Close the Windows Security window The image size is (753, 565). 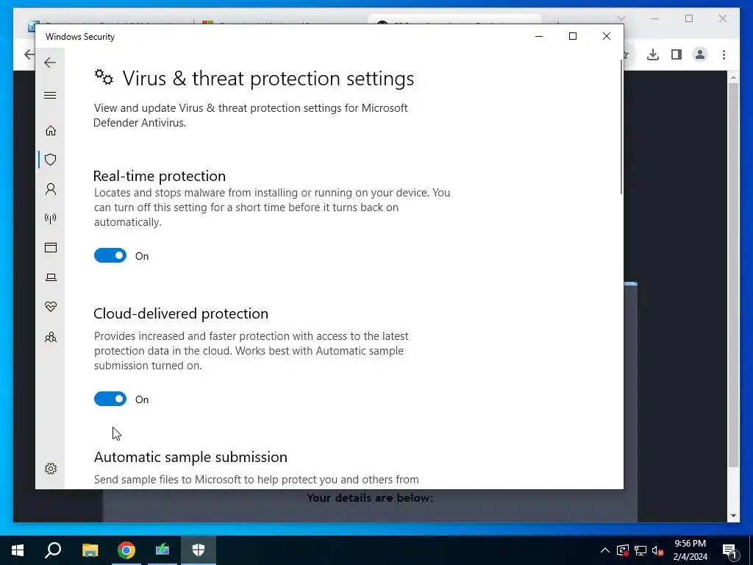coord(607,36)
